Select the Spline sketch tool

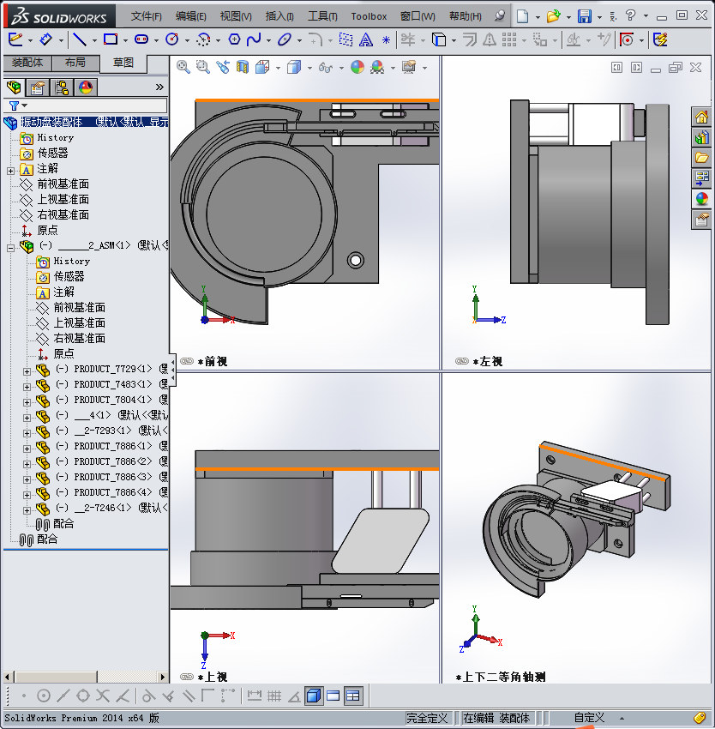pos(254,39)
